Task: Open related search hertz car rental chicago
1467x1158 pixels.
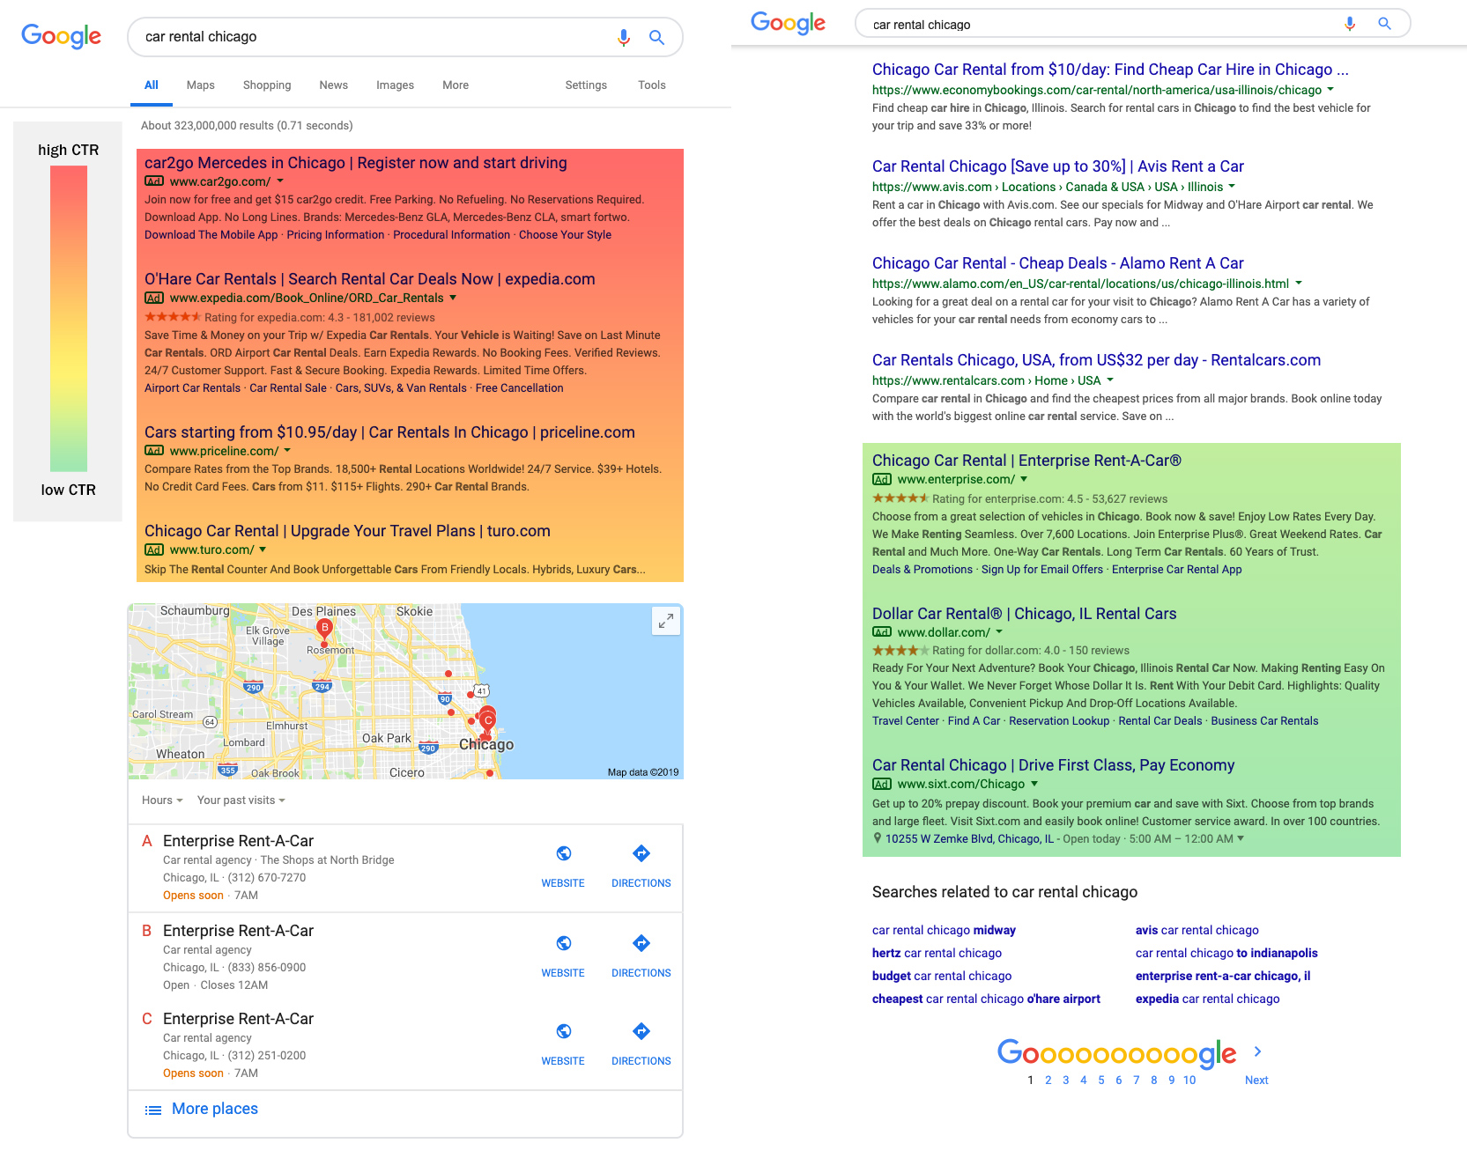Action: click(x=937, y=953)
